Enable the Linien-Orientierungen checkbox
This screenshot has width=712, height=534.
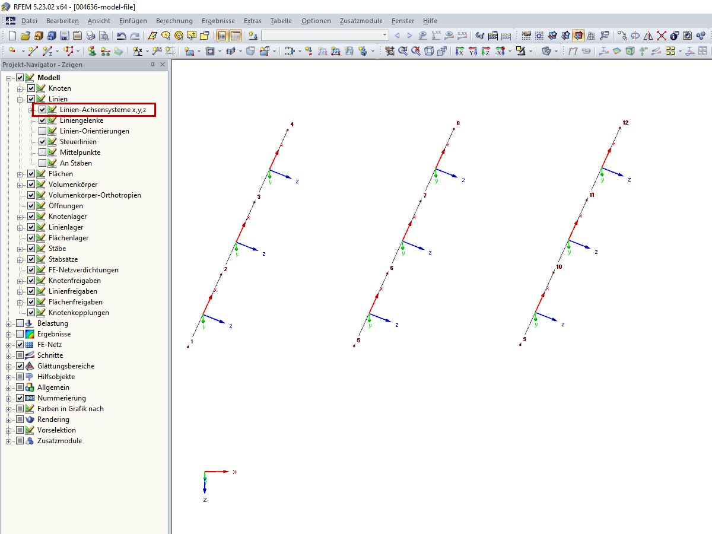pos(43,131)
